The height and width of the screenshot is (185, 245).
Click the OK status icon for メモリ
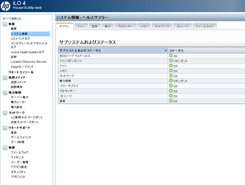(171, 71)
